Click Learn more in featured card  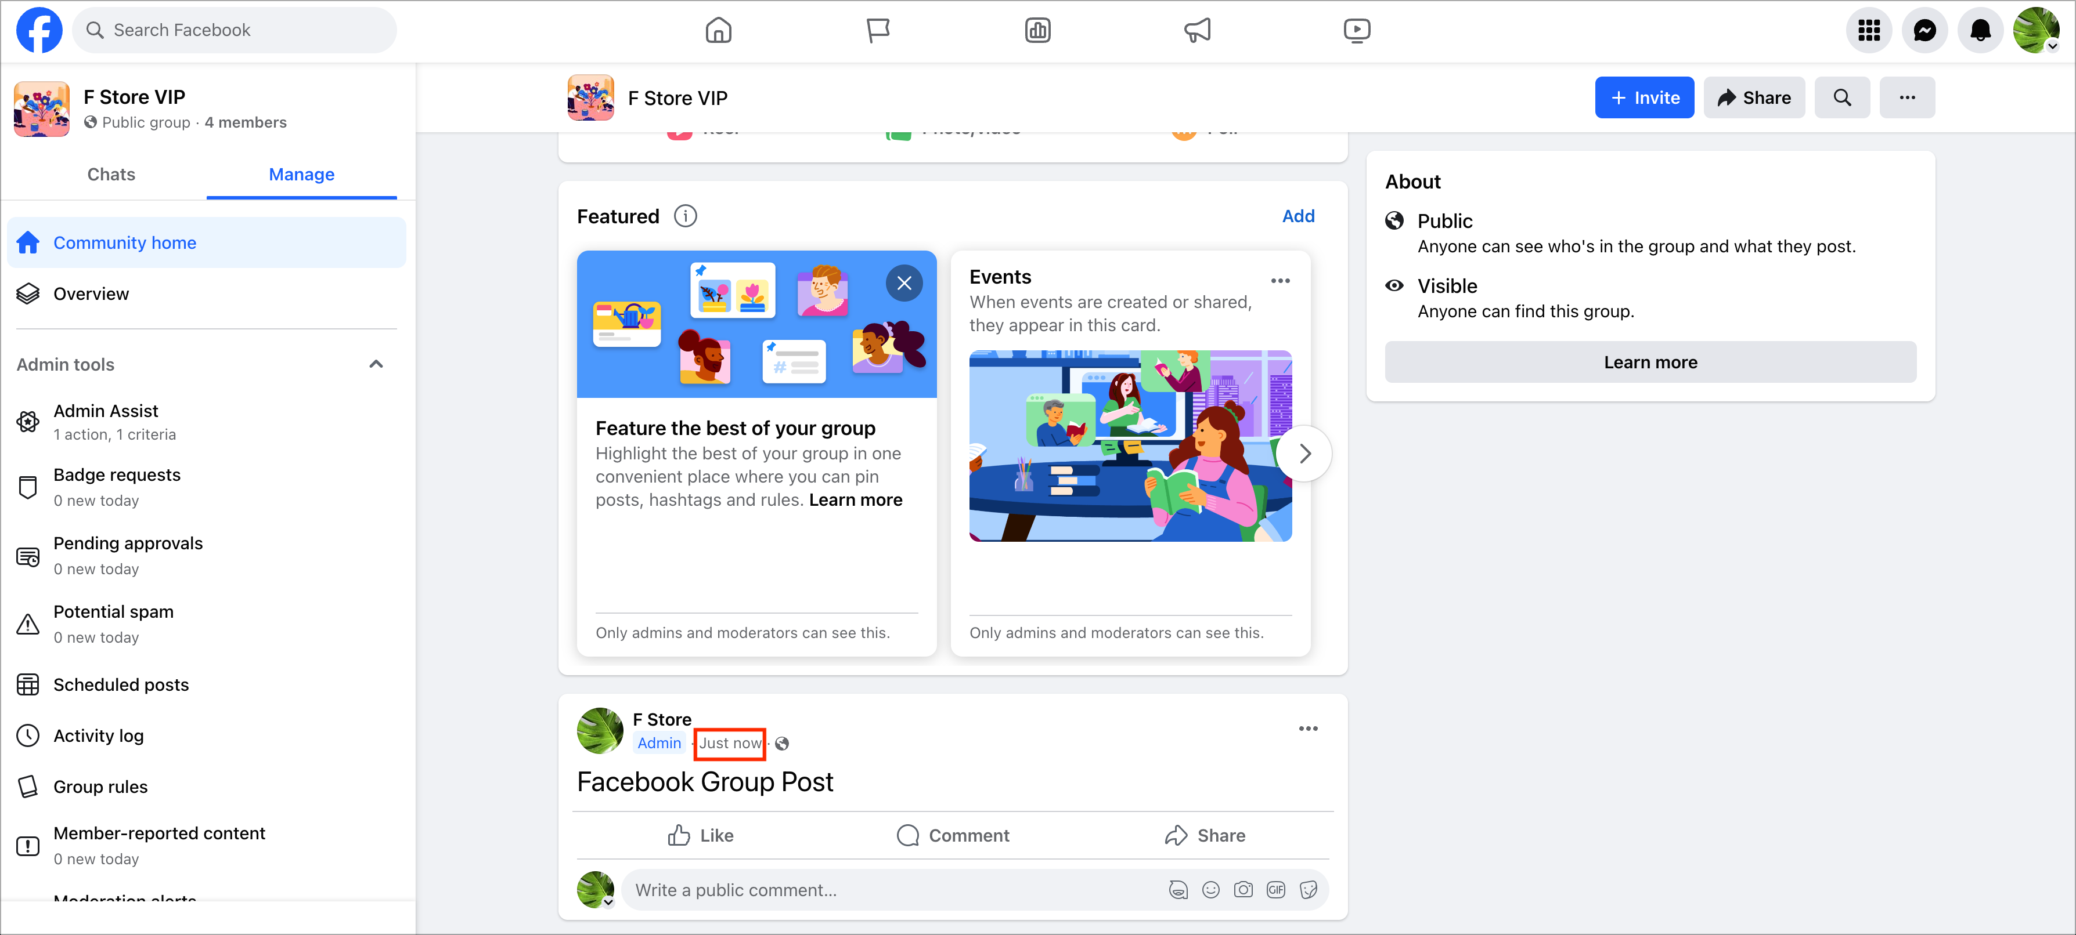point(855,500)
